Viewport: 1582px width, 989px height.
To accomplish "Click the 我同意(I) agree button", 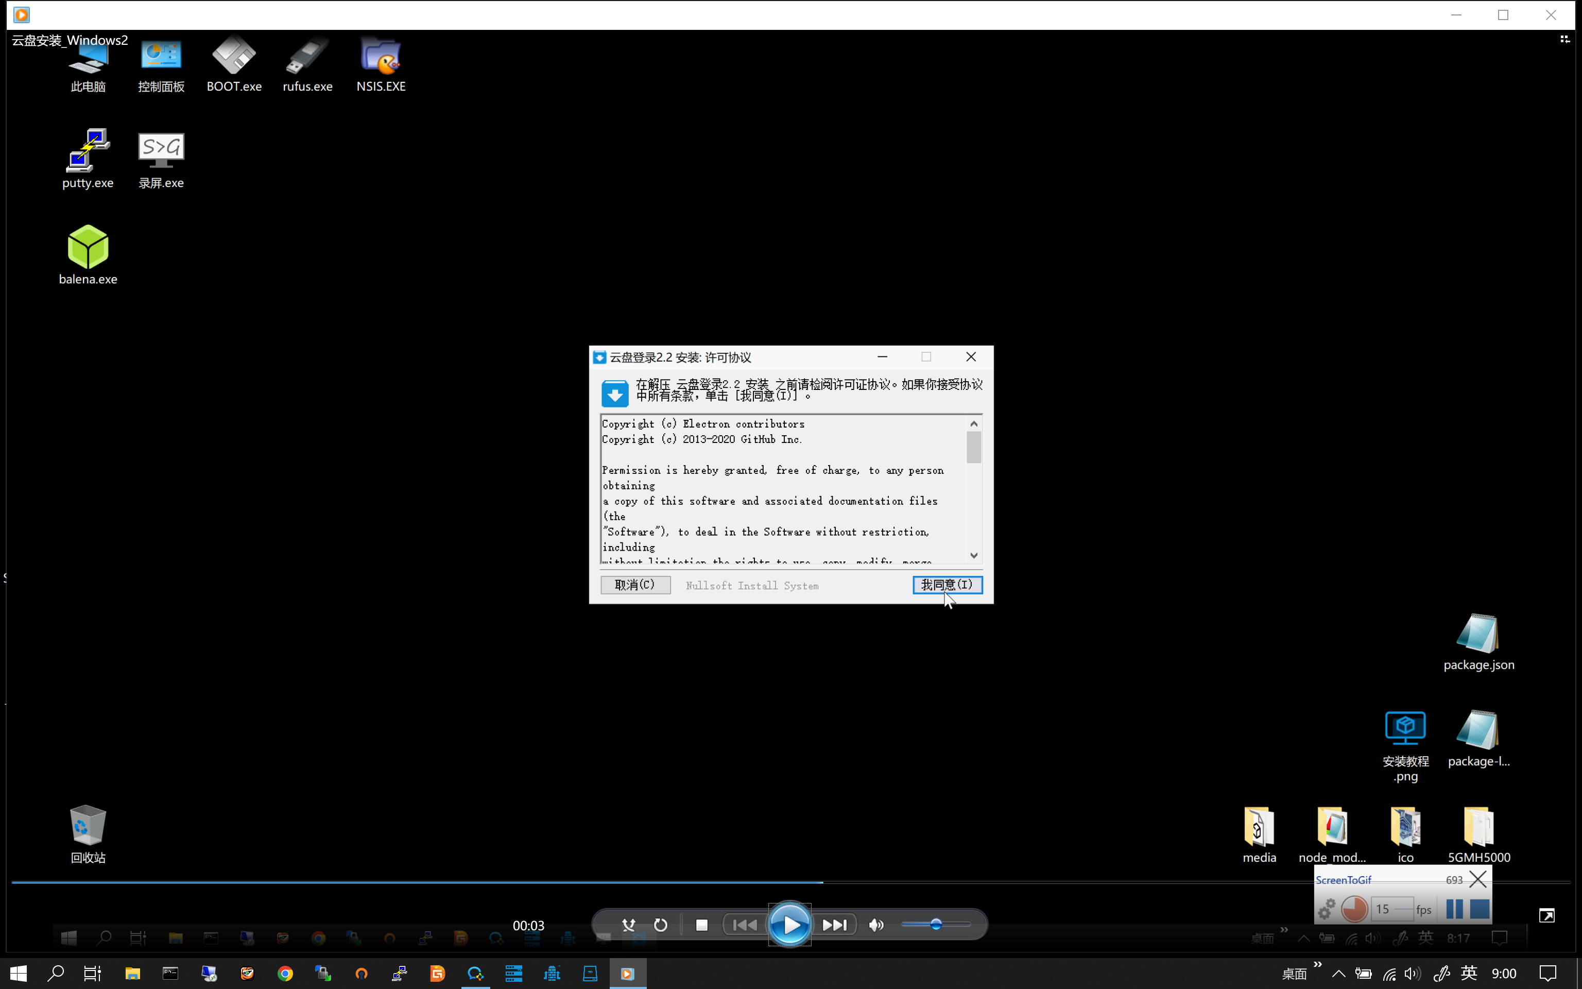I will click(x=947, y=585).
